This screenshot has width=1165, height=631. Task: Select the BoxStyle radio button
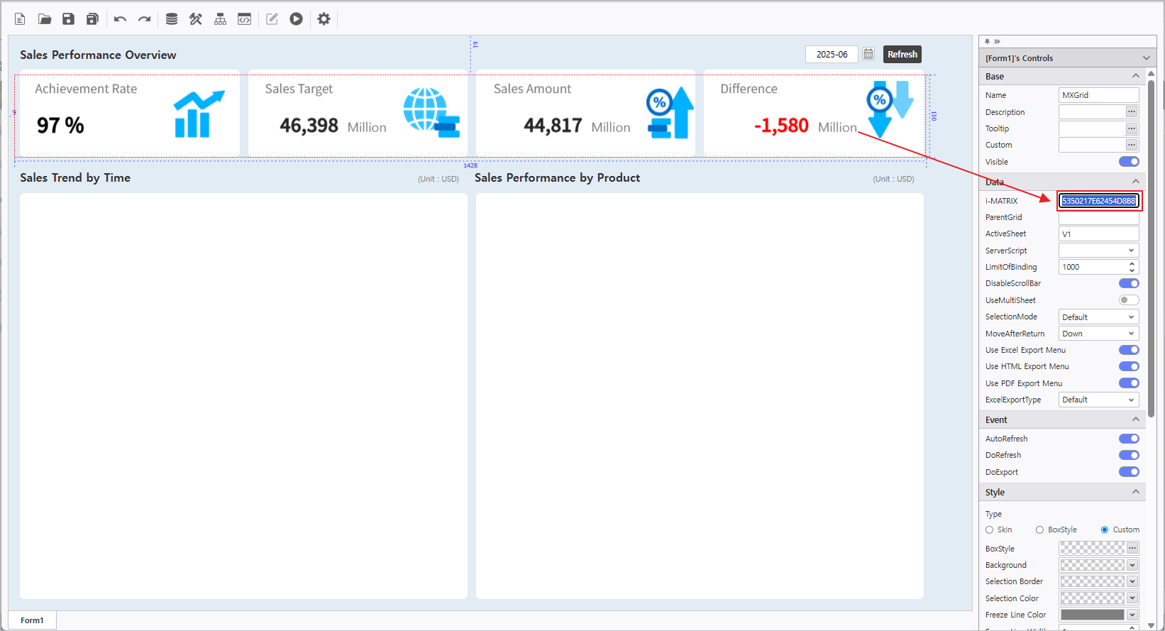click(1039, 530)
